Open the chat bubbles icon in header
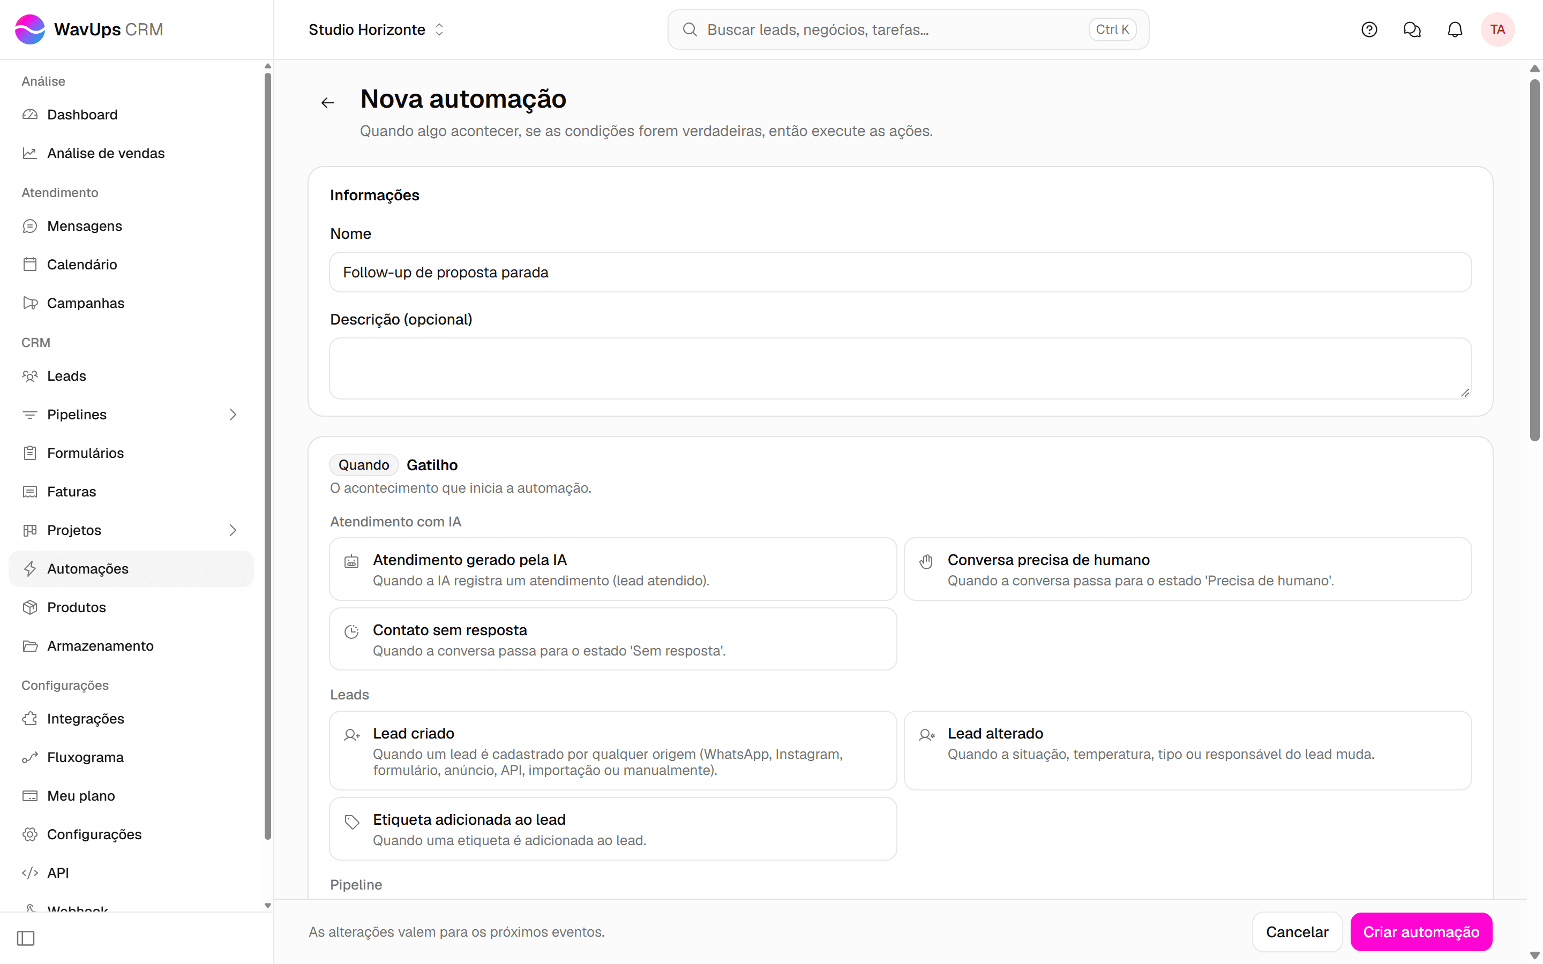 1412,29
